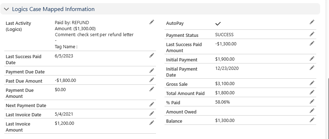
Task: Click the $1,800.00 total amount paid
Action: pos(225,93)
